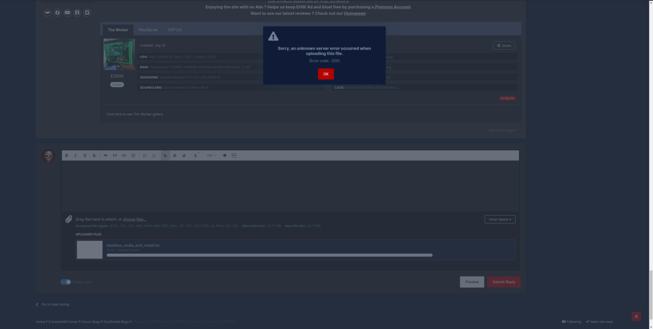Toggle the editor preview eye icon
Viewport: 653px width, 329px height.
tap(224, 156)
